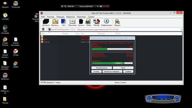Viewport: 192px width, 108px height.
Task: Click the right round dial in AIMP
Action: click(x=177, y=99)
